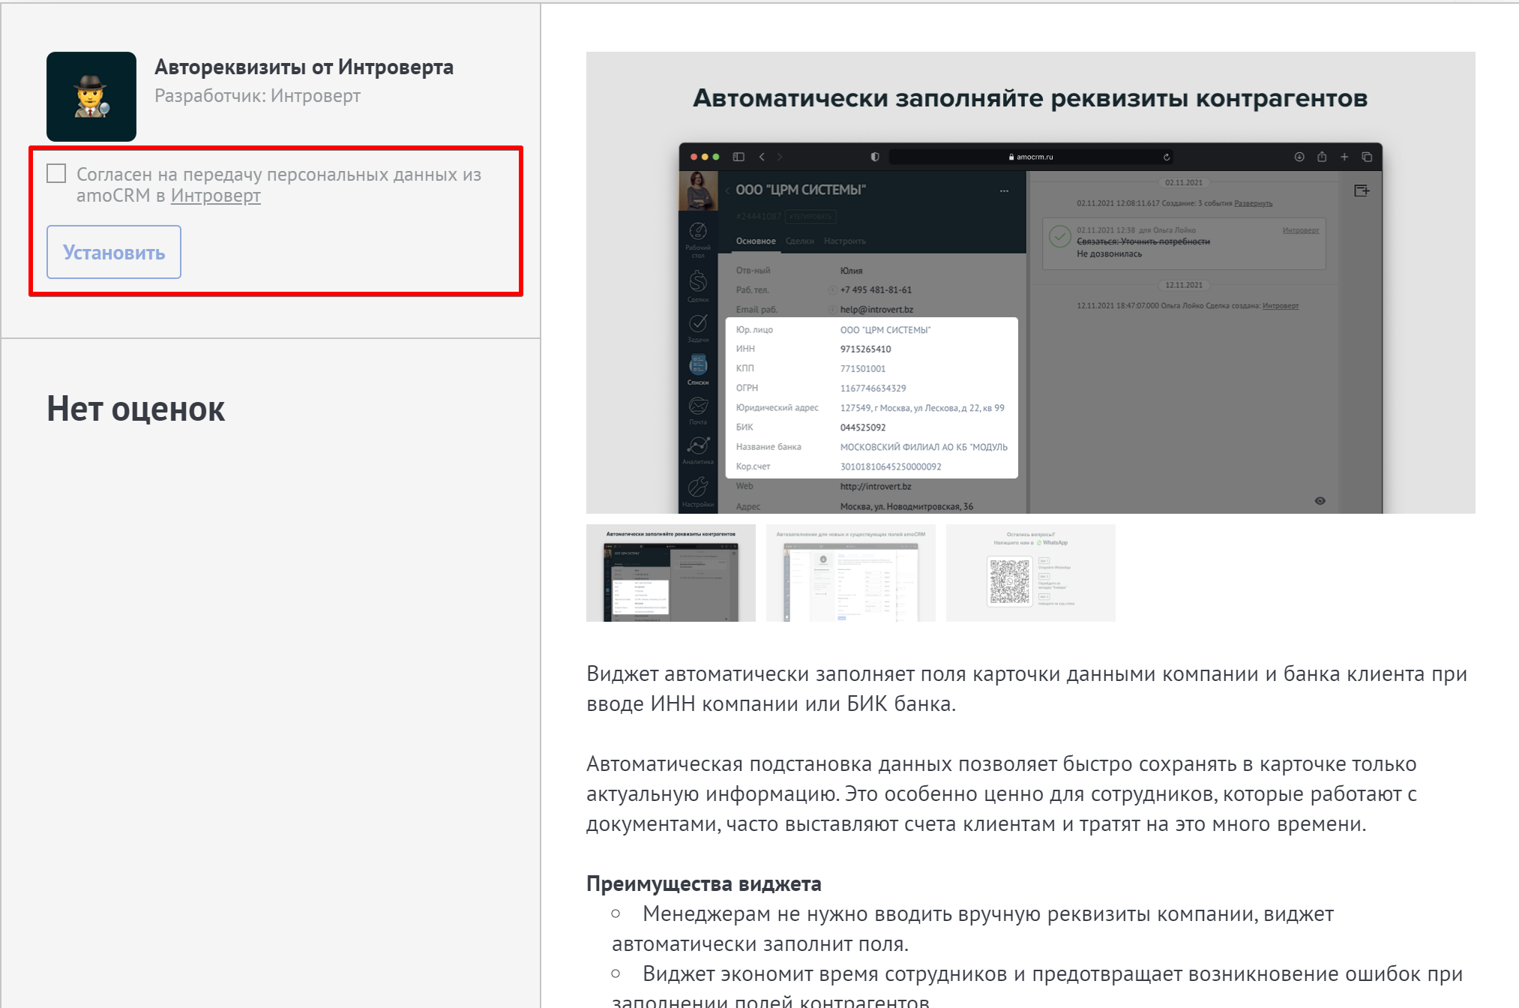1519x1008 pixels.
Task: Click the title "Автореквизиты от Интроверта"
Action: tap(304, 67)
